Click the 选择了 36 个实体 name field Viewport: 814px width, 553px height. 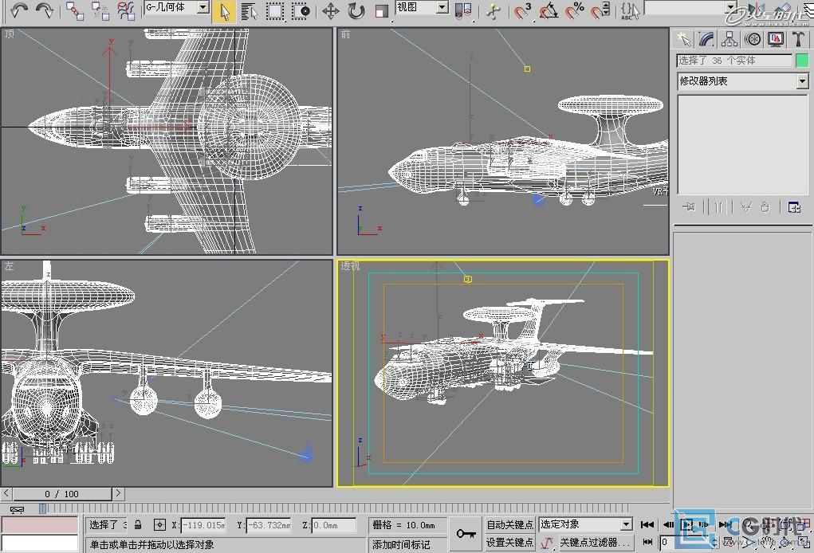734,61
